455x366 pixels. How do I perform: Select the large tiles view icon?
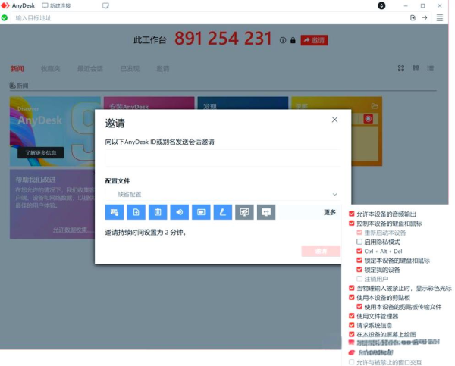(401, 68)
